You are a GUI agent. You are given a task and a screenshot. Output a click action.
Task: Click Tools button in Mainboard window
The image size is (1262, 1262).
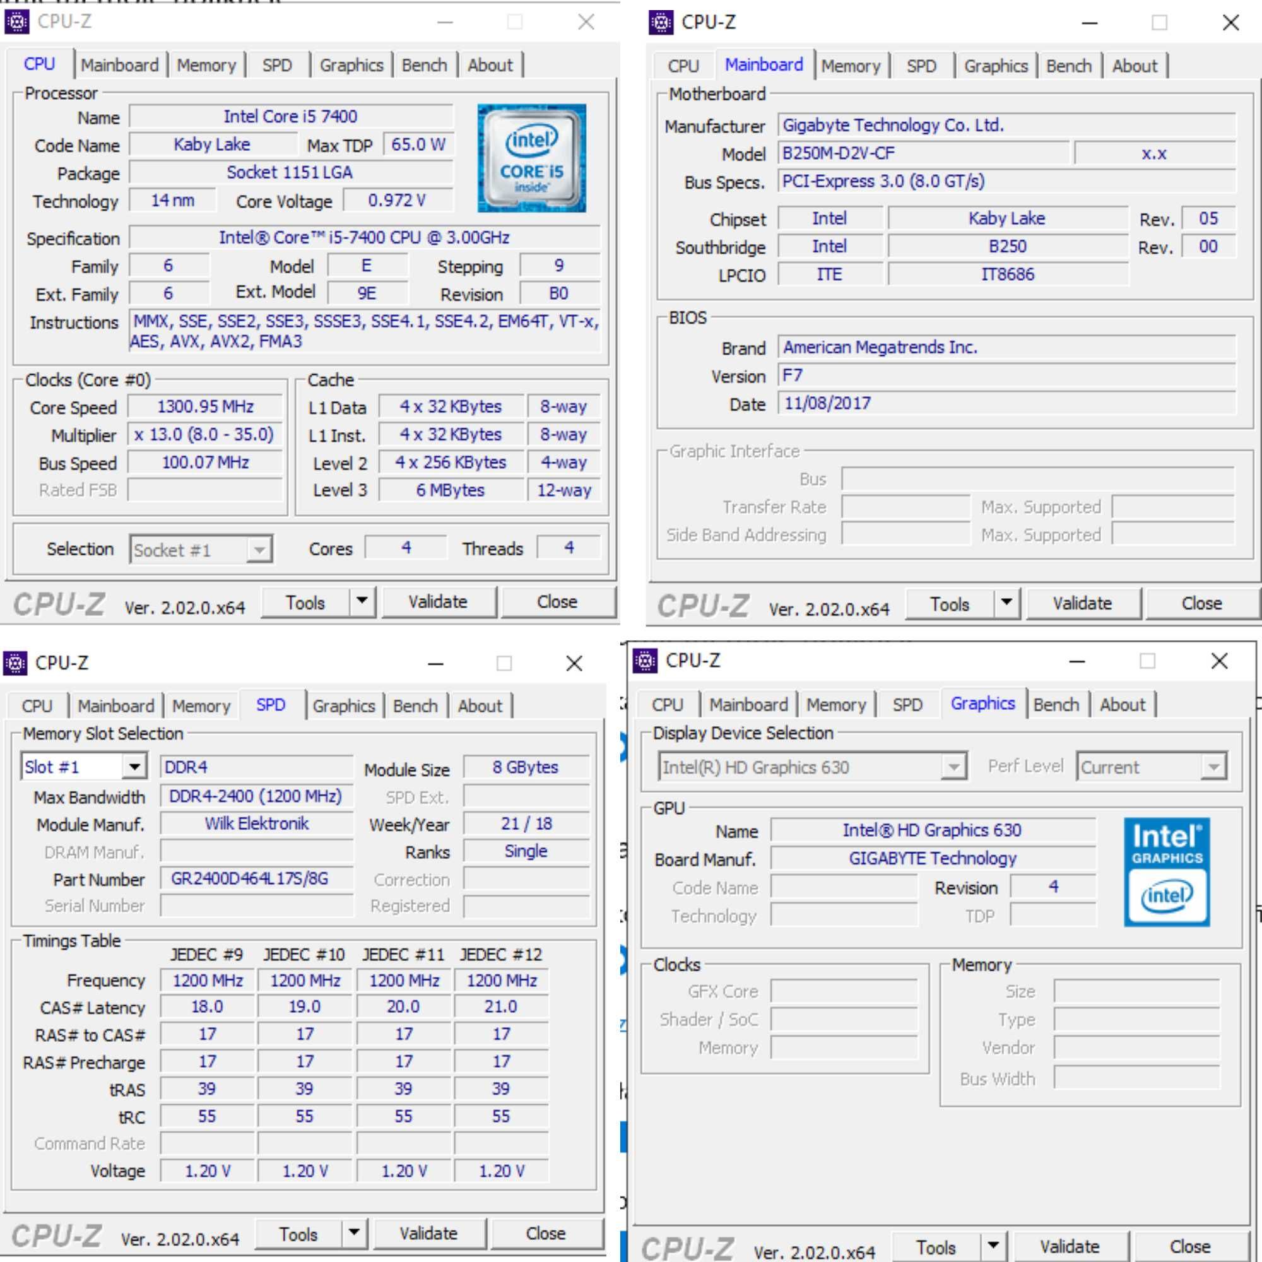click(x=950, y=604)
